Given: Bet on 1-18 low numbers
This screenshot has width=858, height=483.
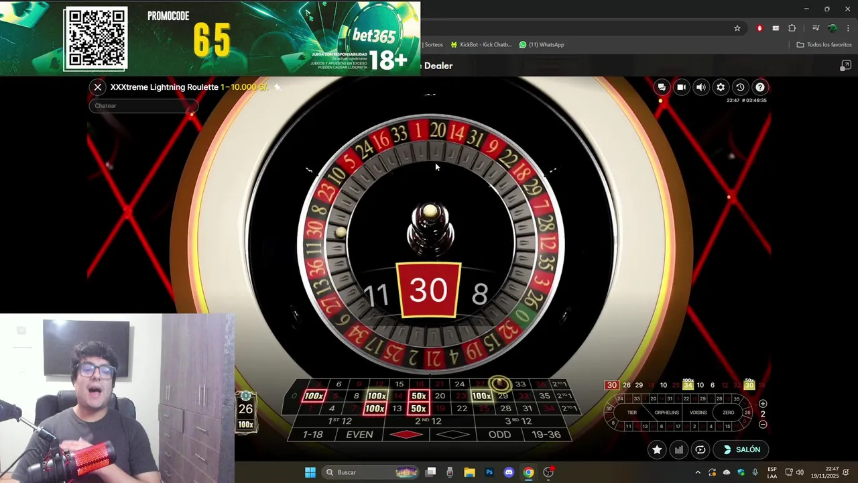Looking at the screenshot, I should pos(313,435).
